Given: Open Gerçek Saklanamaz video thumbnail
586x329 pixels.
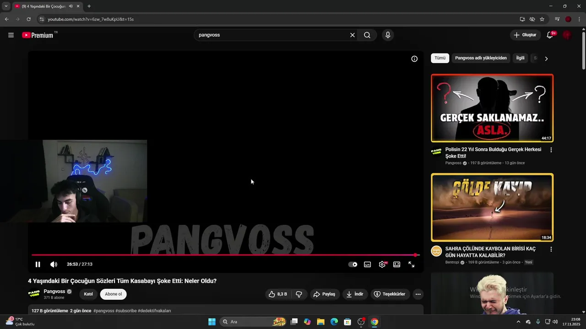Looking at the screenshot, I should 492,108.
